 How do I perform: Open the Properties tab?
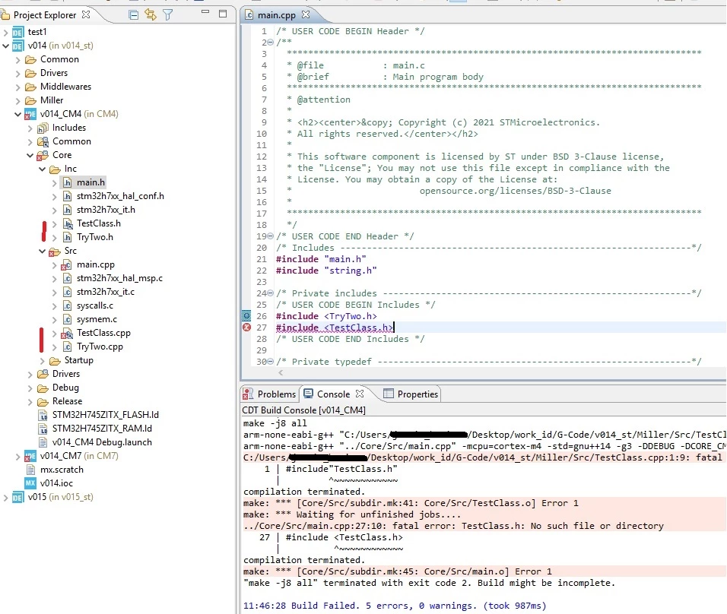(x=411, y=394)
